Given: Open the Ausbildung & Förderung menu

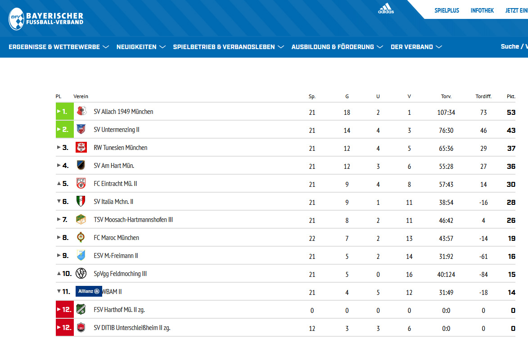Looking at the screenshot, I should pos(337,47).
